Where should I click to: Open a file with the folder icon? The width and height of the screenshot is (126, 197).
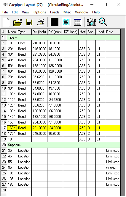[17, 22]
